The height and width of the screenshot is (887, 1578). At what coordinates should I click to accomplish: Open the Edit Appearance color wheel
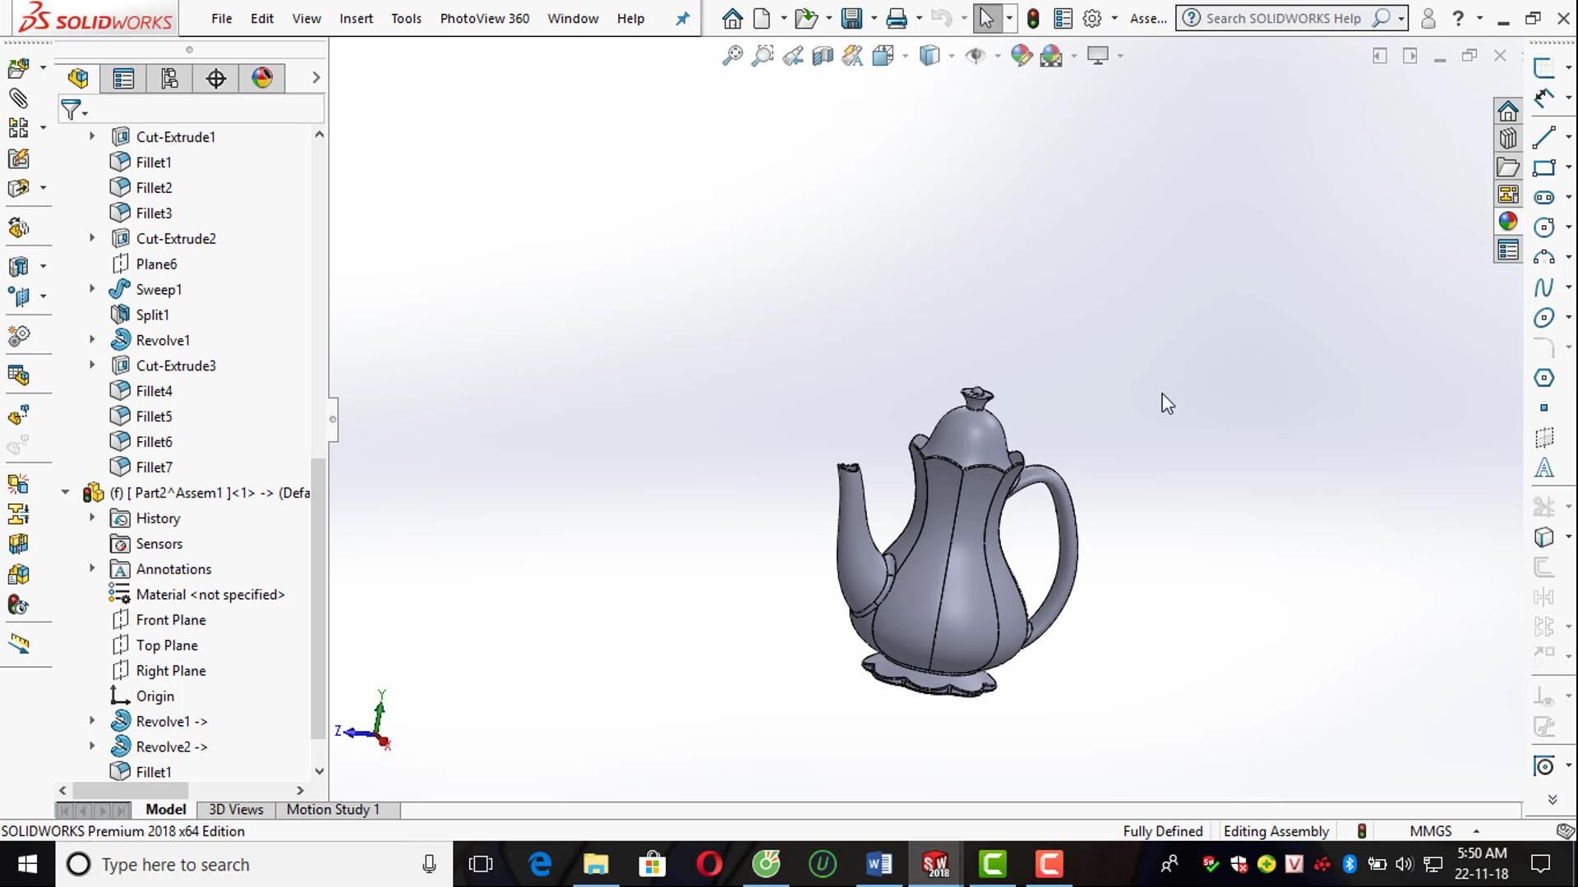[1021, 56]
